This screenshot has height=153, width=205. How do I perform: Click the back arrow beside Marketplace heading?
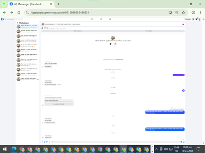pyautogui.click(x=18, y=23)
